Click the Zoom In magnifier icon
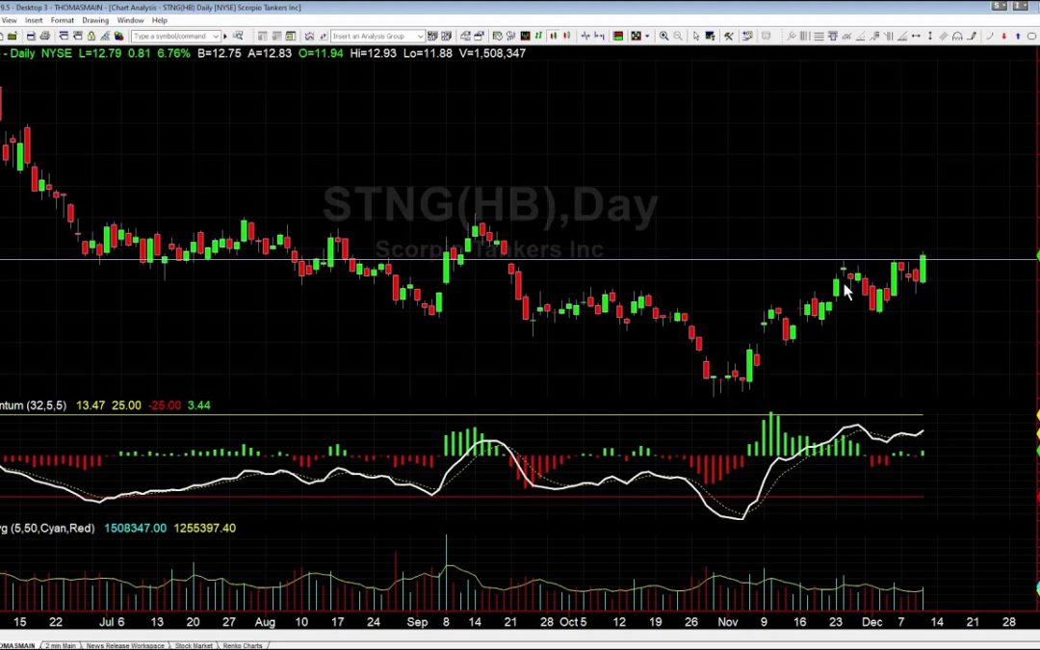Viewport: 1040px width, 650px height. click(663, 37)
